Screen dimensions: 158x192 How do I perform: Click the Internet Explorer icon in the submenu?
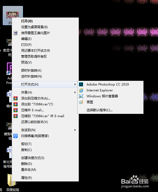click(81, 90)
